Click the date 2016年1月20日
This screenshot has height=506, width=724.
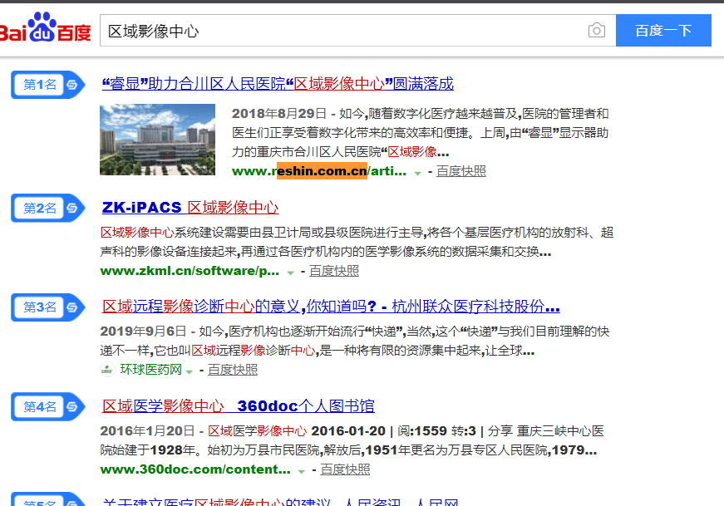point(147,431)
